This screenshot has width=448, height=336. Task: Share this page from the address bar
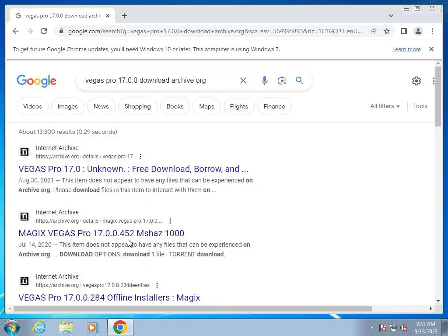pyautogui.click(x=373, y=31)
